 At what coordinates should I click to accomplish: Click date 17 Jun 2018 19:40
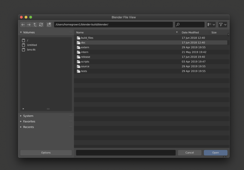click(193, 57)
